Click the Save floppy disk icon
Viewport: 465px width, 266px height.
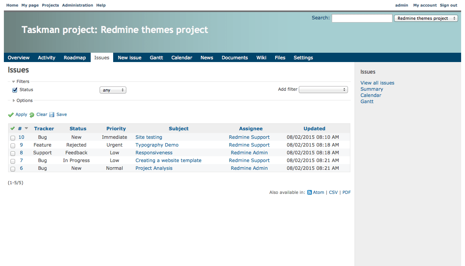(52, 115)
